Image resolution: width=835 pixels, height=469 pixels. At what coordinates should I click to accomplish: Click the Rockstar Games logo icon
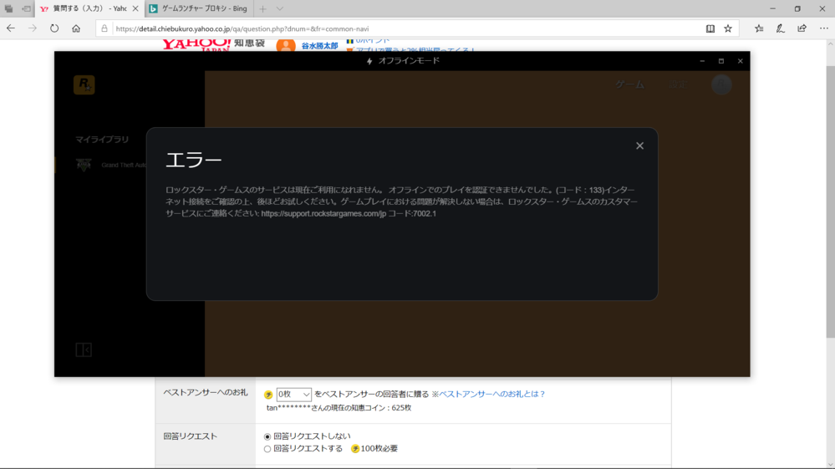tap(84, 84)
